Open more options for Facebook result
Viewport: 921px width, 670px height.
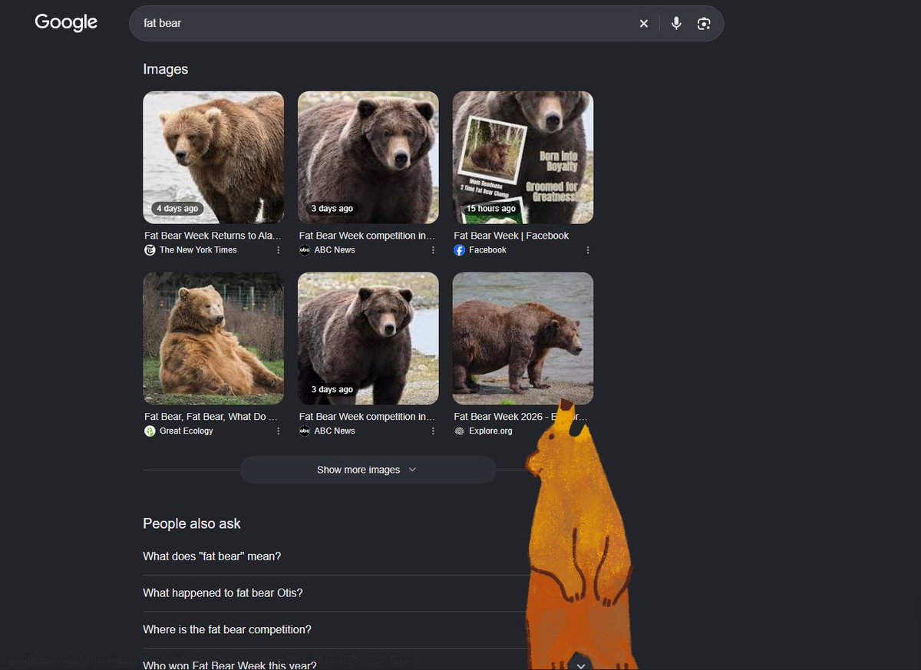click(588, 250)
